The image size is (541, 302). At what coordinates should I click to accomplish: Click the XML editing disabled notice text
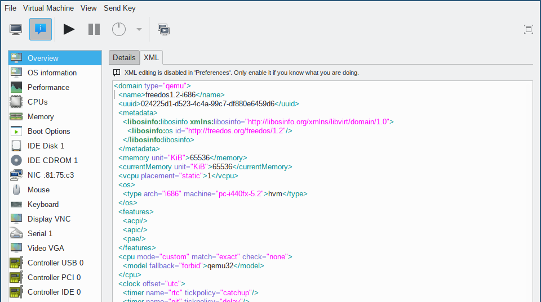pyautogui.click(x=242, y=73)
